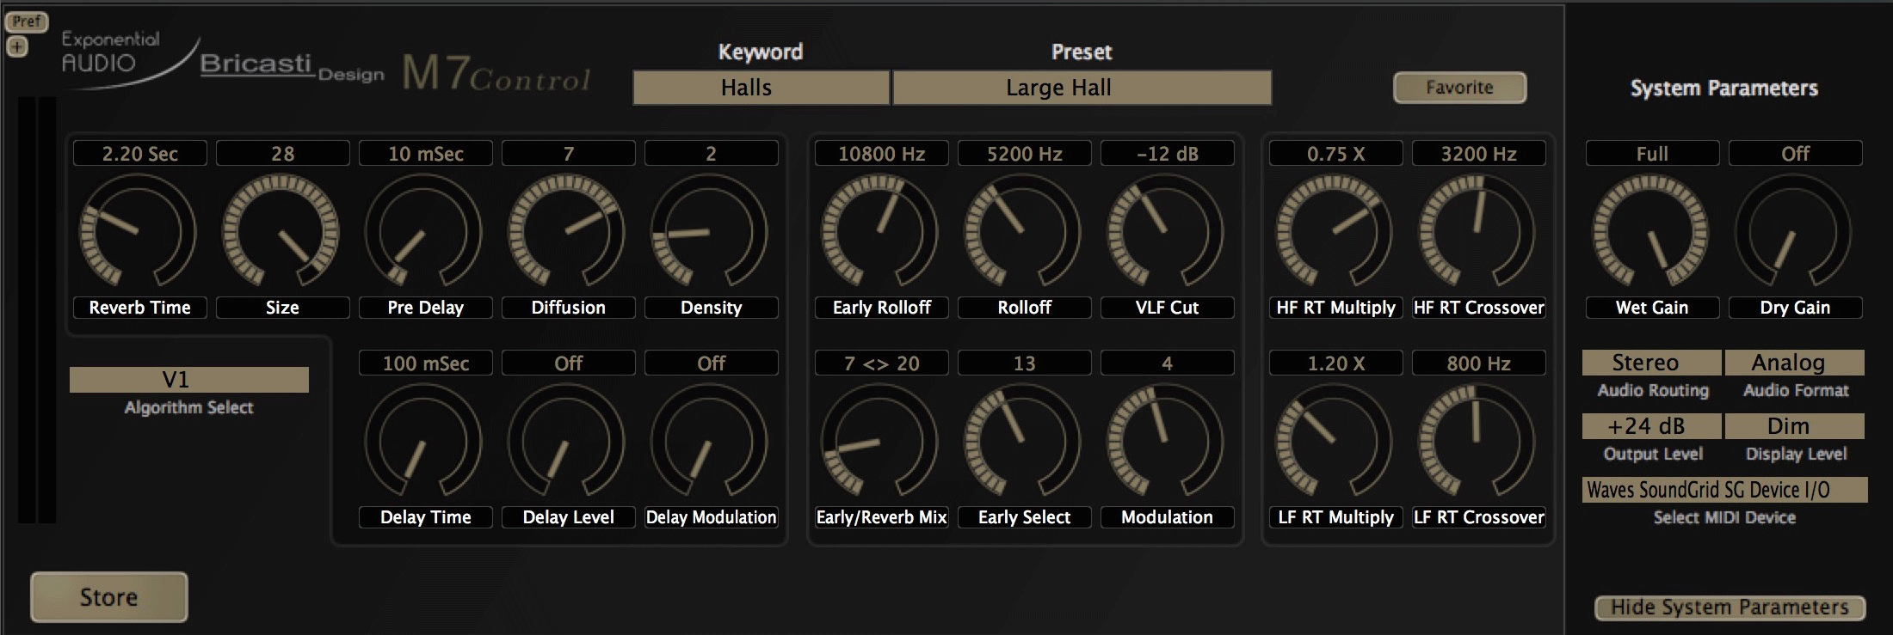Click the 10800 Hz early rolloff value
Viewport: 1893px width, 635px height.
tap(882, 154)
